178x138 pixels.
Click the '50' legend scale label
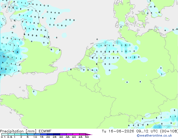pyautogui.click(x=87, y=137)
